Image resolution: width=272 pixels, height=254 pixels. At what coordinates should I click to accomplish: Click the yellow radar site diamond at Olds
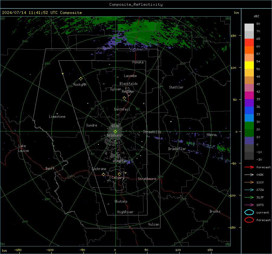tap(115, 132)
